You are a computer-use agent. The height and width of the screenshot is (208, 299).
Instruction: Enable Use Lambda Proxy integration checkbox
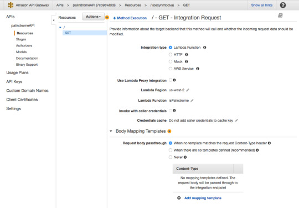[x=171, y=80]
